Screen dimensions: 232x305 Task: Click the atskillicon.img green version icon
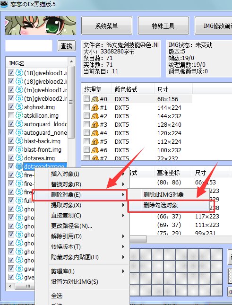[19, 115]
